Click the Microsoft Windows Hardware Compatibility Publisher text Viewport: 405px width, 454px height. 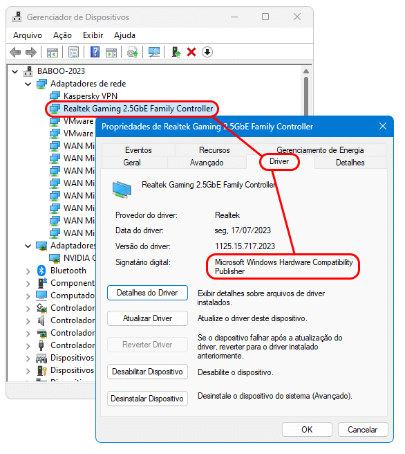(284, 266)
